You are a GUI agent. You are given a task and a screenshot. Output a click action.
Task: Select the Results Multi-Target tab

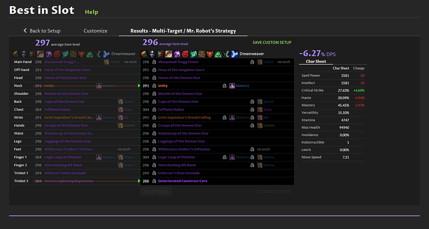pyautogui.click(x=183, y=31)
